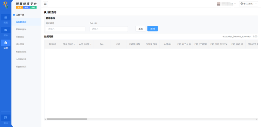
Task: Click the FRE_APPLY_ID column header
Action: pyautogui.click(x=184, y=44)
